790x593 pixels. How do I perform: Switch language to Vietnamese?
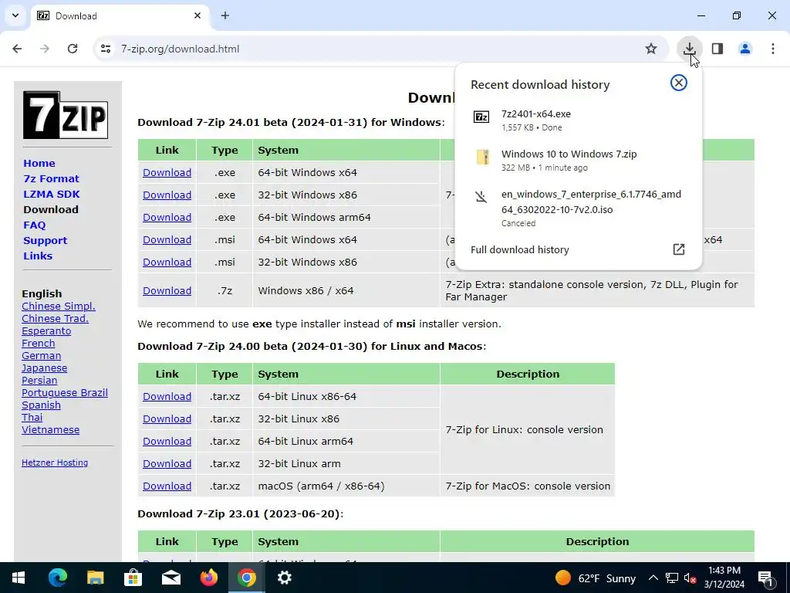point(50,429)
